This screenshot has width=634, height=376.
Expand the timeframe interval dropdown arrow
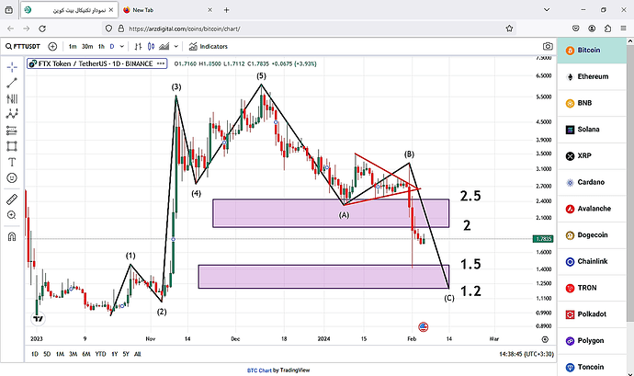[x=121, y=47]
